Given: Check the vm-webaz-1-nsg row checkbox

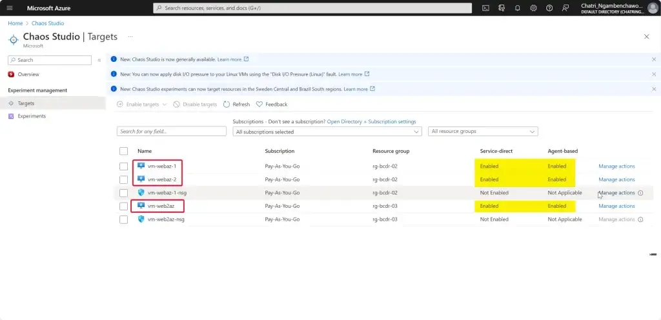Looking at the screenshot, I should tap(123, 193).
